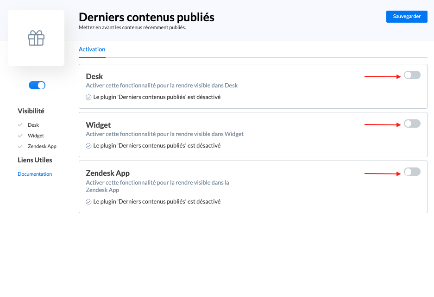Select Widget in Visibilité list
Viewport: 434px width, 297px height.
36,136
